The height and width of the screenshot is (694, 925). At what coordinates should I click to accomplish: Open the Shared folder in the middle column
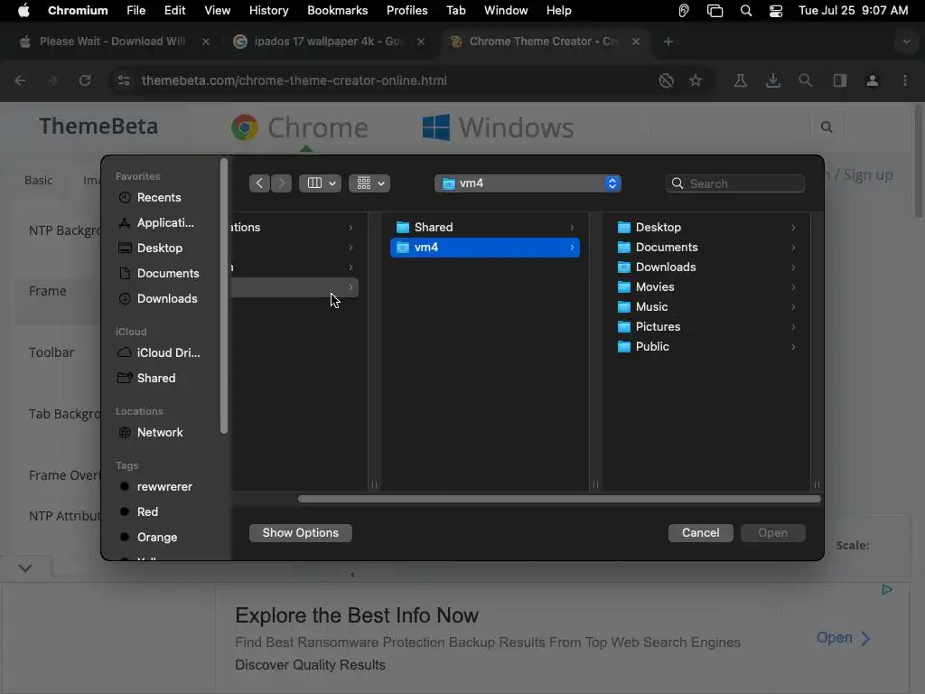click(x=485, y=227)
